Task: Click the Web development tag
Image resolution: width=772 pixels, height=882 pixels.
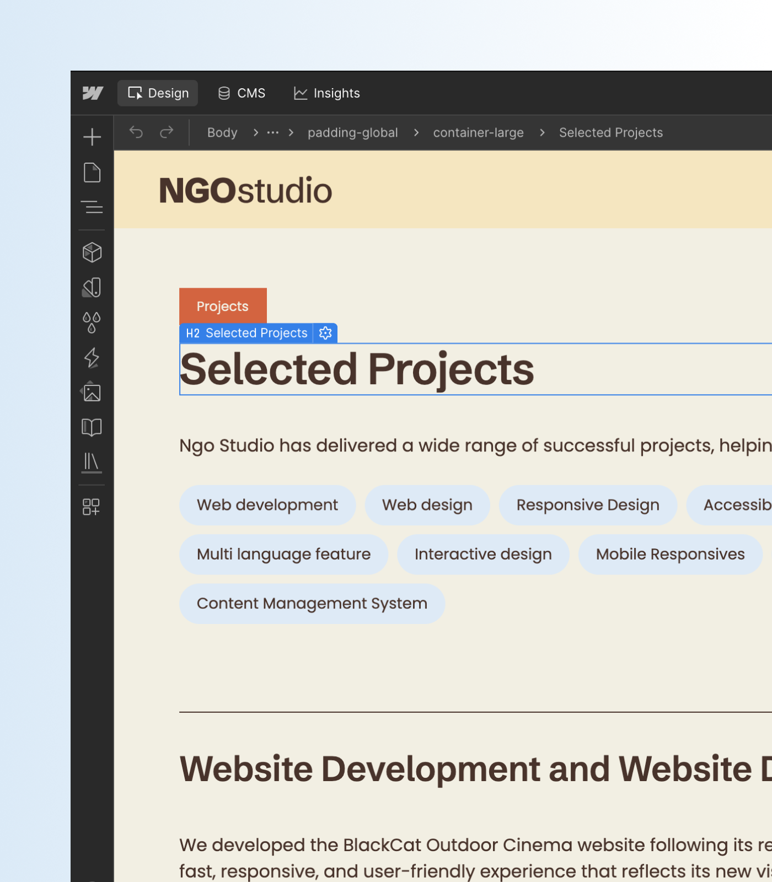Action: 267,505
